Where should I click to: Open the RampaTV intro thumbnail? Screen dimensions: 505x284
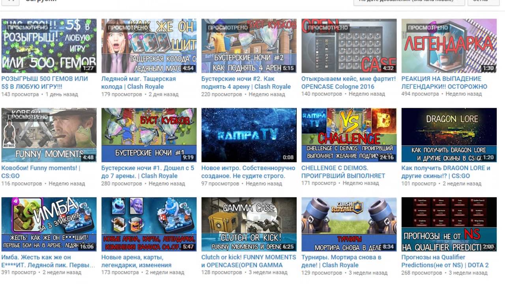tap(249, 135)
